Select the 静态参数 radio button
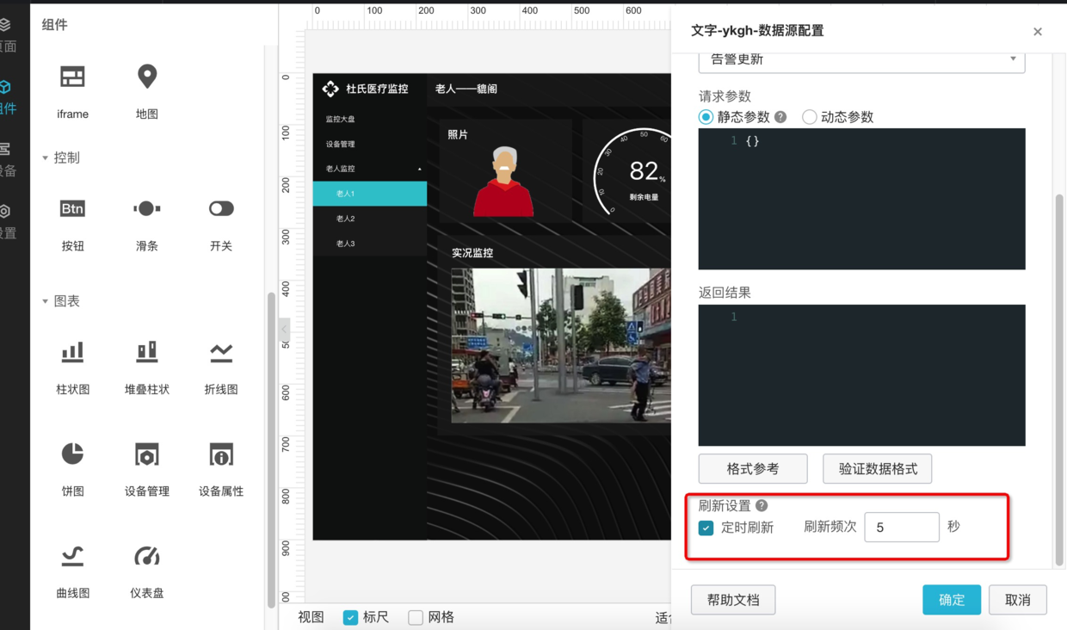 706,117
